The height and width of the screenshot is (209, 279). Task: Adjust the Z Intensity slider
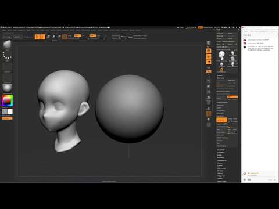tap(98, 38)
